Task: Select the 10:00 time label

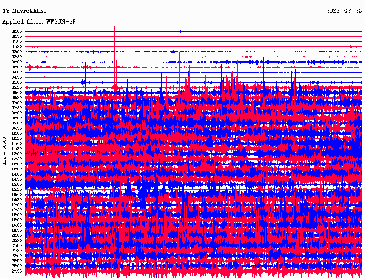Action: click(17, 133)
